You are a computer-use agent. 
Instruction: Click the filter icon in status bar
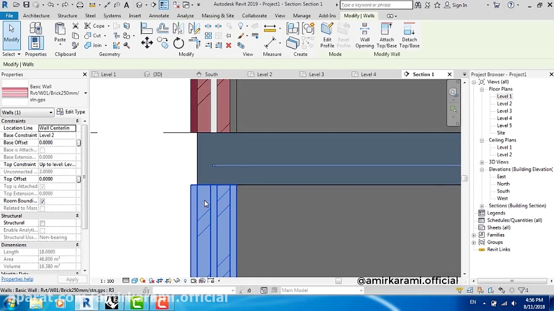[523, 290]
